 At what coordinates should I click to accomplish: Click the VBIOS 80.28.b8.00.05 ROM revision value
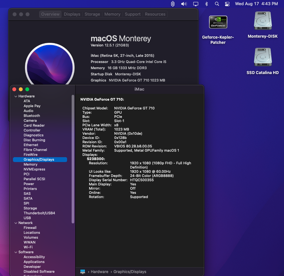click(x=133, y=146)
